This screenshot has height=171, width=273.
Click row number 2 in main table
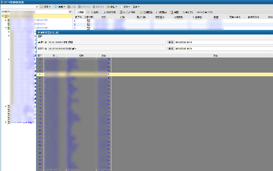click(75, 25)
